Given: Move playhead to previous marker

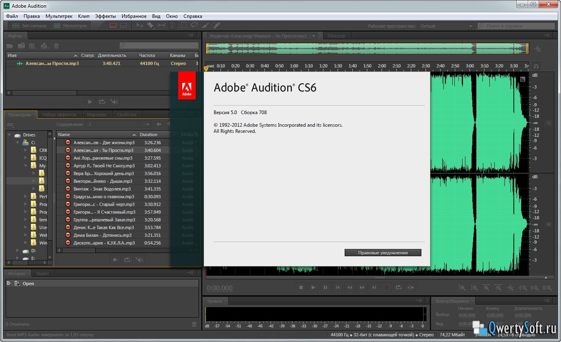Looking at the screenshot, I should pyautogui.click(x=338, y=287).
